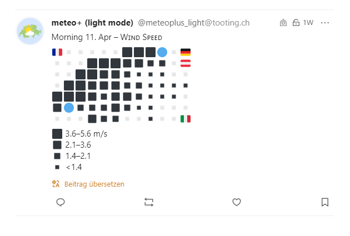Click the bot account icon
Image resolution: width=350 pixels, height=236 pixels.
pos(283,23)
